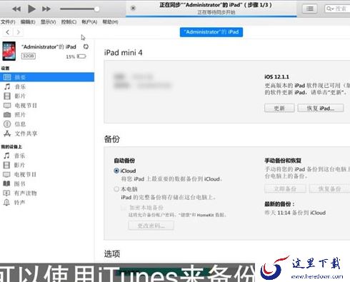Select 音乐 under on-my-device section
The height and width of the screenshot is (282, 350).
coord(47,156)
